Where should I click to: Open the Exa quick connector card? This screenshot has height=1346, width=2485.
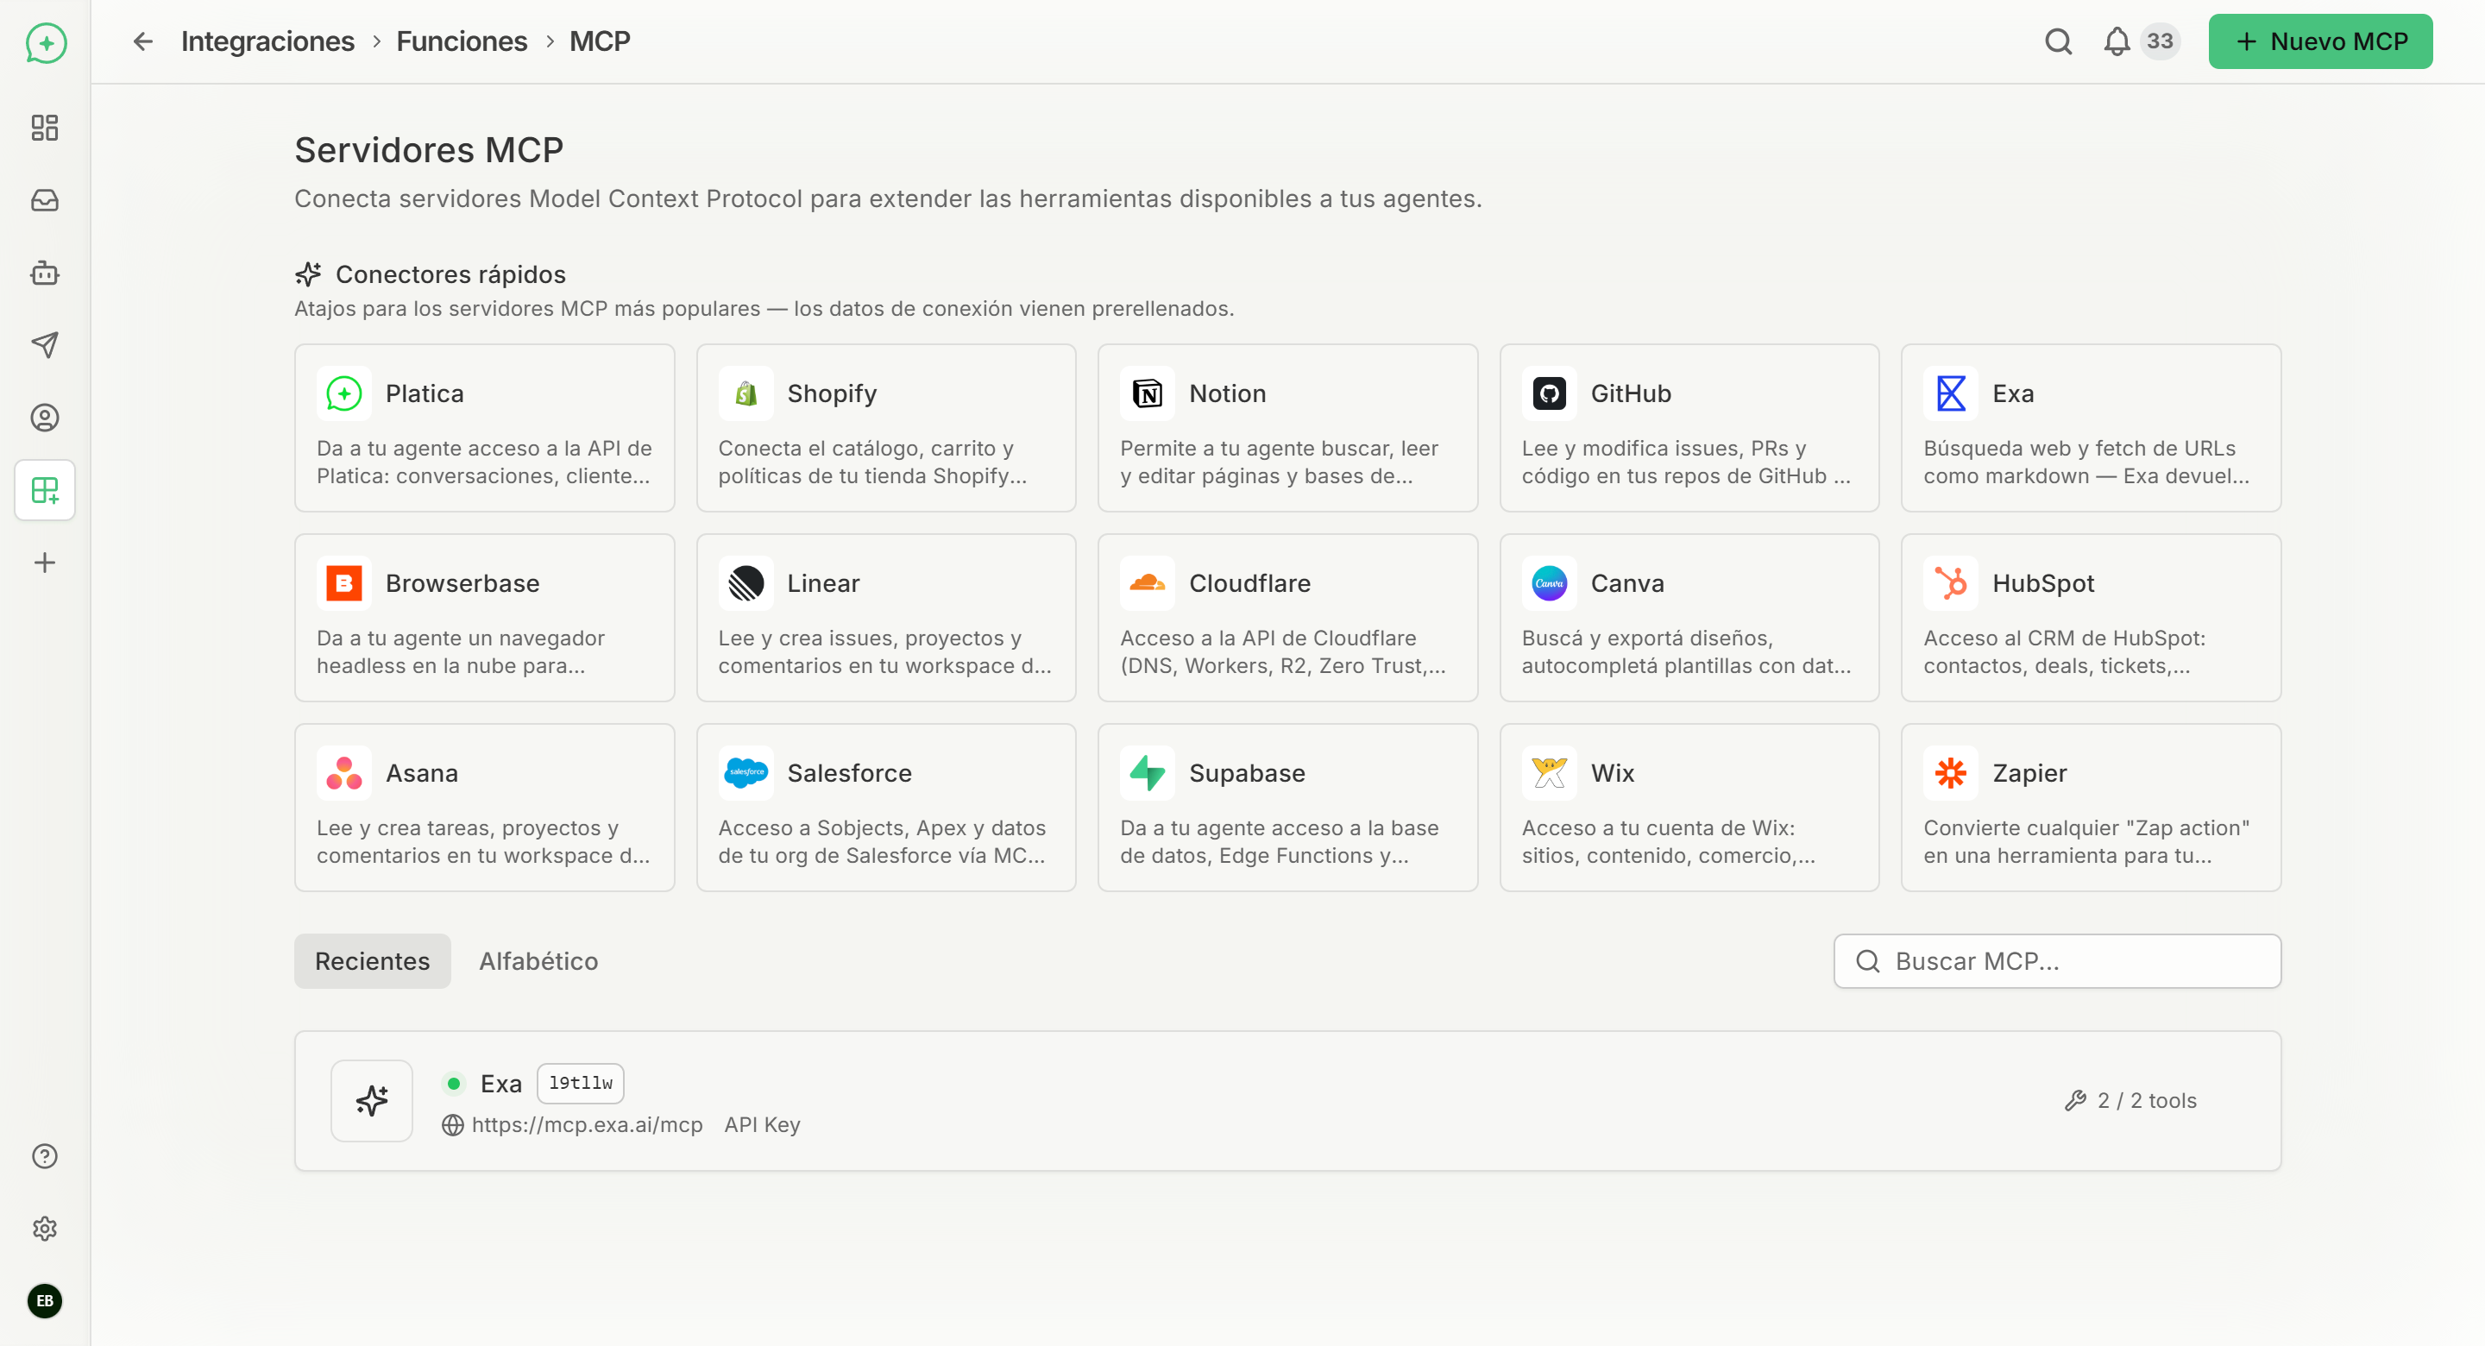click(x=2091, y=429)
